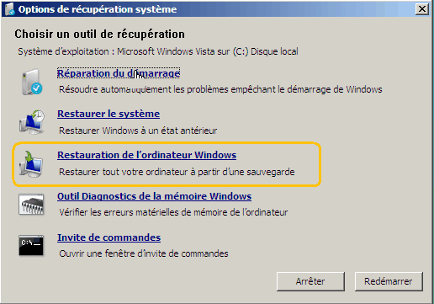Open the Invite de commandes link
The width and height of the screenshot is (434, 304).
108,237
